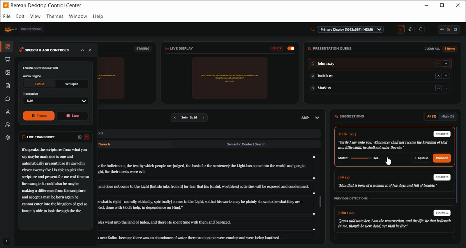Open the Primary Display selector dropdown
The width and height of the screenshot is (466, 248).
pos(350,29)
